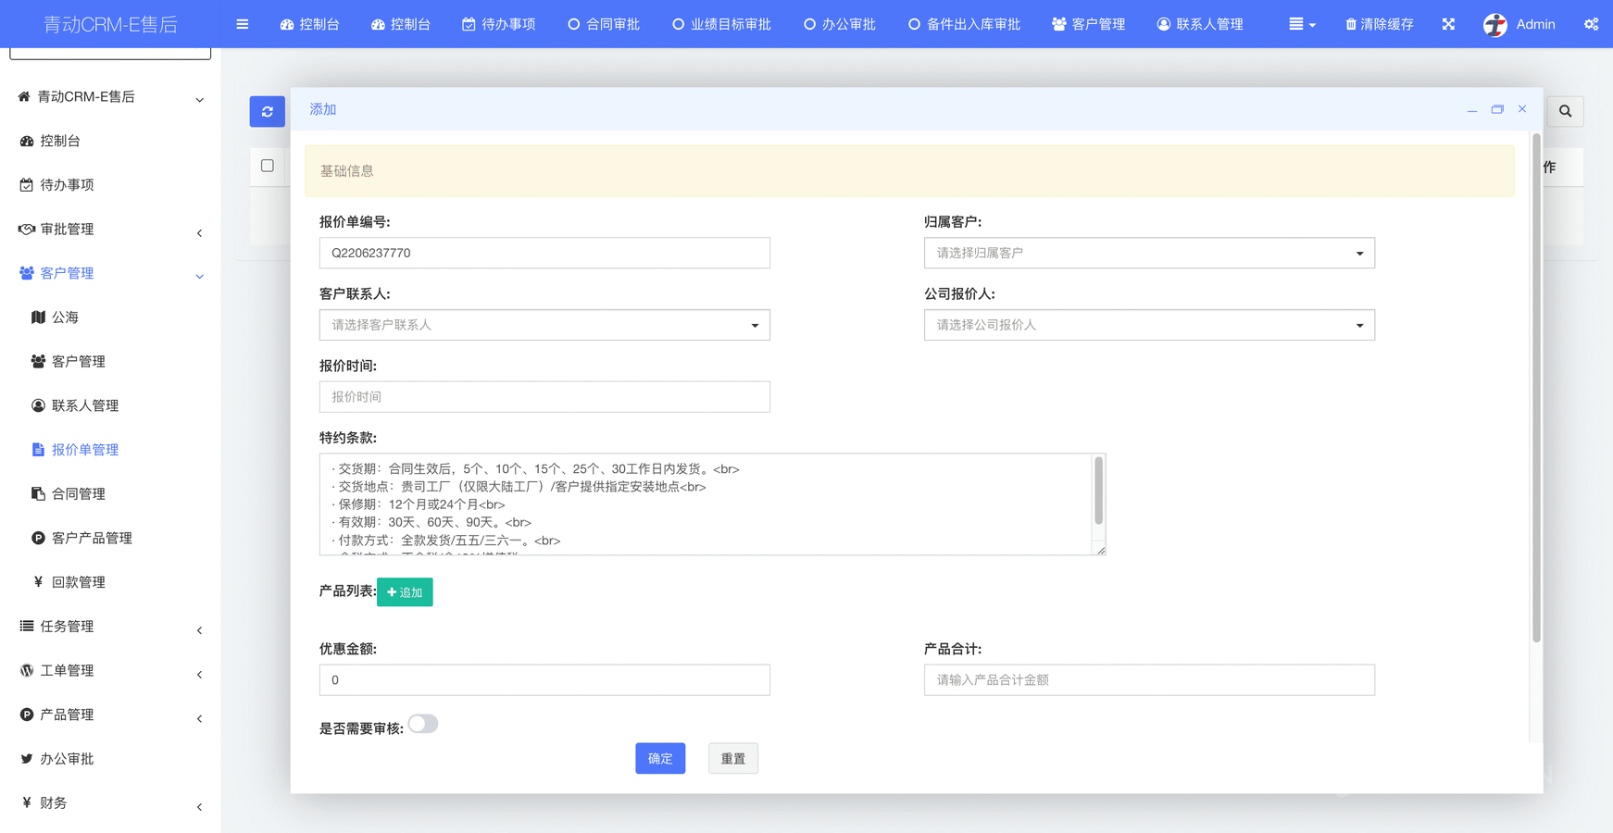This screenshot has height=833, width=1613.
Task: Click the green 追加 button
Action: click(405, 592)
